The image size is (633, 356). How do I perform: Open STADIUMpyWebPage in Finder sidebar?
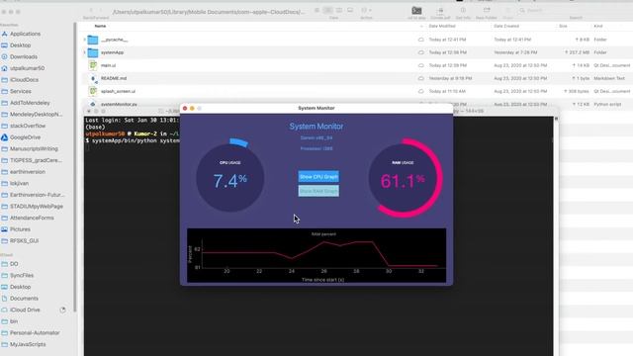point(37,207)
